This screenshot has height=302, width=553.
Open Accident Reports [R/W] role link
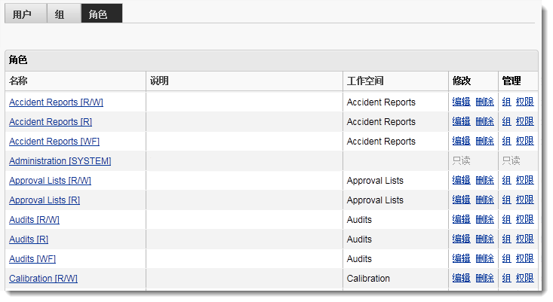pyautogui.click(x=56, y=102)
